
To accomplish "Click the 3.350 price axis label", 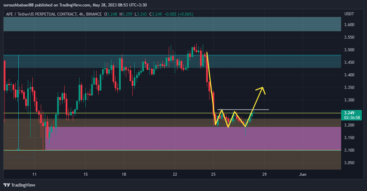I will click(x=349, y=88).
